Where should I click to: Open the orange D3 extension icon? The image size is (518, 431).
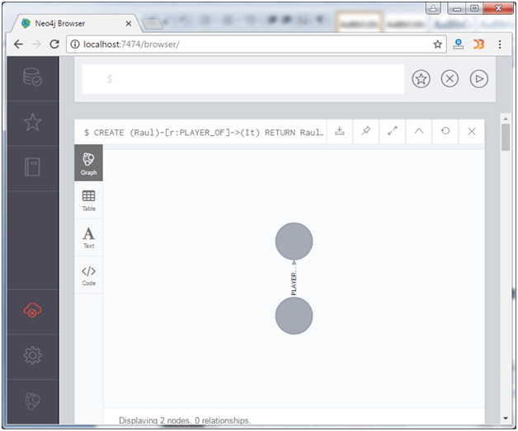click(x=478, y=45)
